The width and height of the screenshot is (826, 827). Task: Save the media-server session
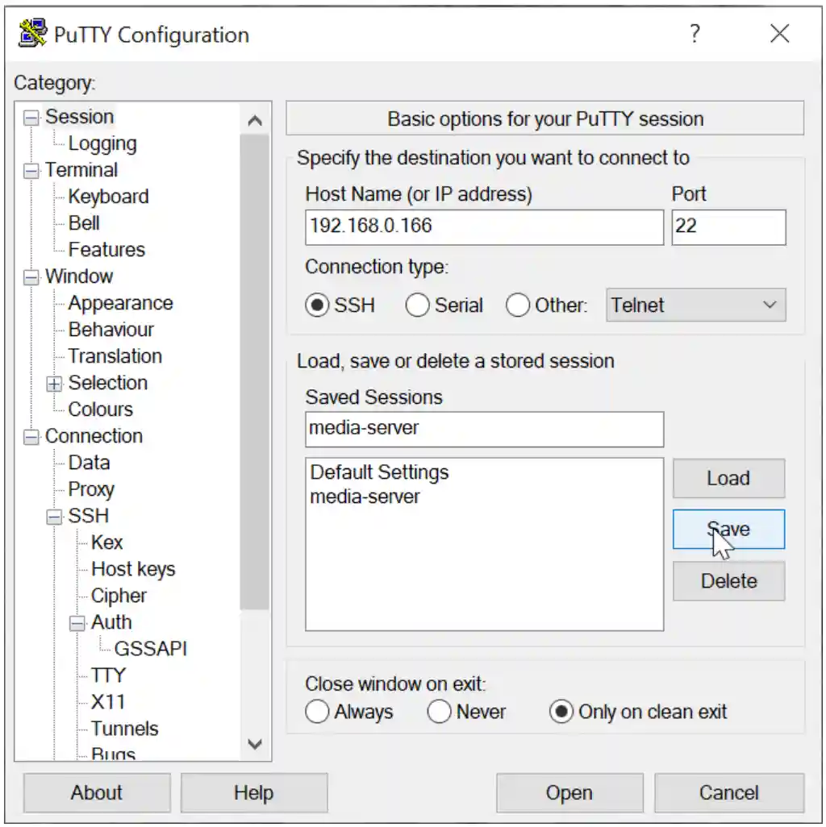728,530
